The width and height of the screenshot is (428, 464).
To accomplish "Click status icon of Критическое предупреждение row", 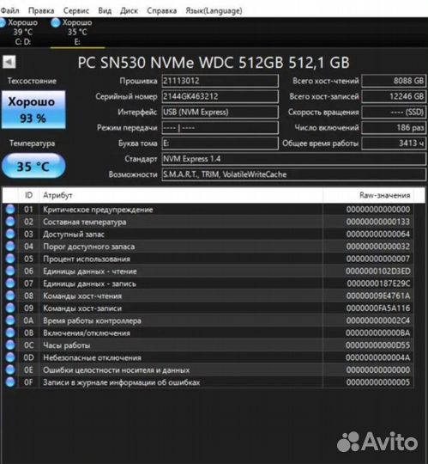I will 10,209.
